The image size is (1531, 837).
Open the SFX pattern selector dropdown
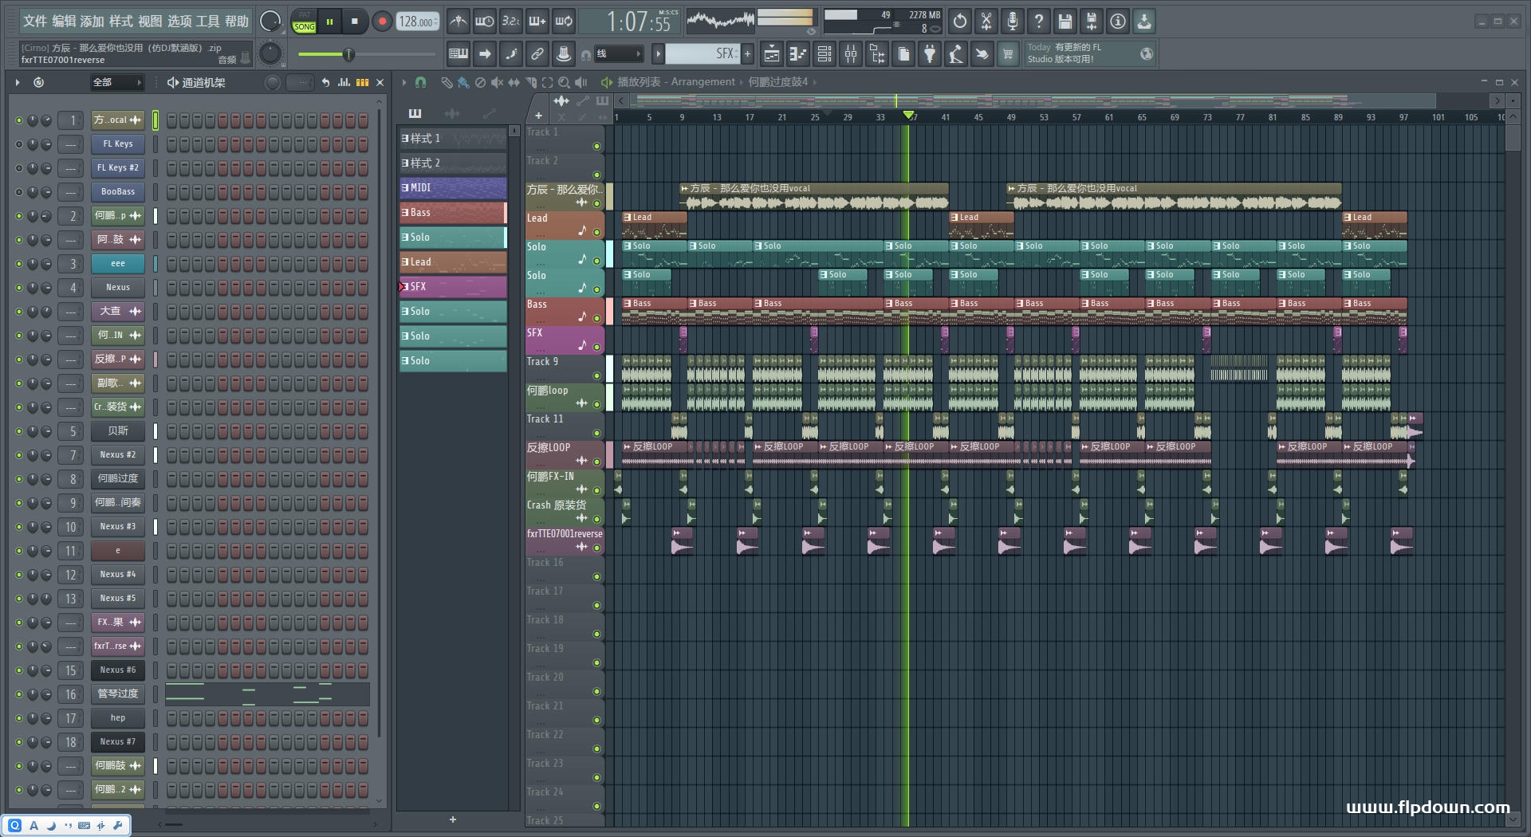pyautogui.click(x=702, y=54)
